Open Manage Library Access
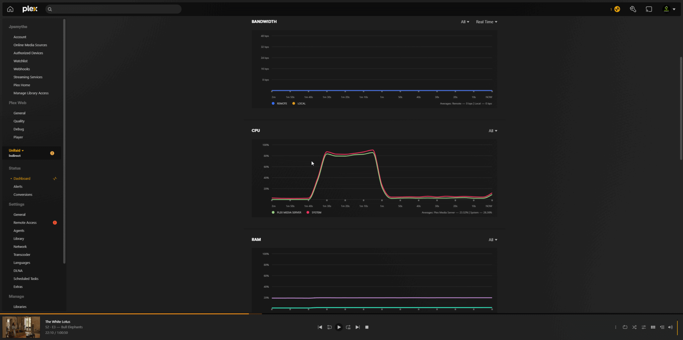Viewport: 683px width, 340px height. tap(31, 93)
